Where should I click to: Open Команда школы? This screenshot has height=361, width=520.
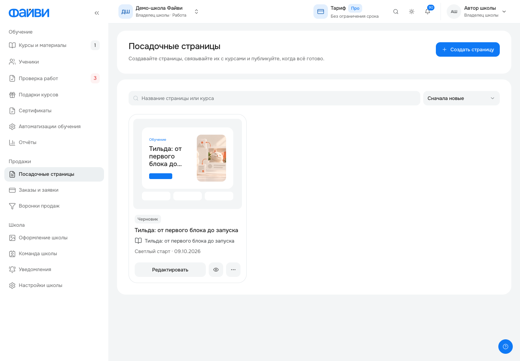(x=54, y=253)
